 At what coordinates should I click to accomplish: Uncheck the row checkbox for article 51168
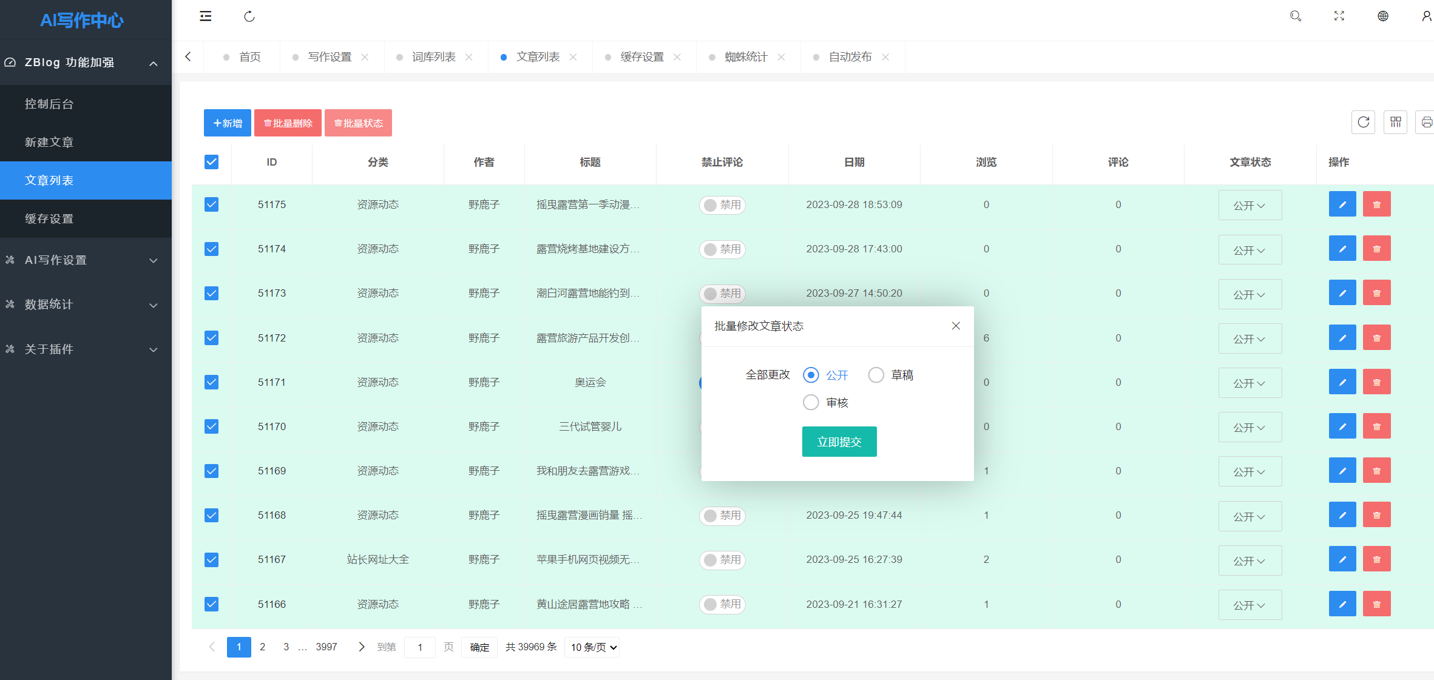(211, 515)
